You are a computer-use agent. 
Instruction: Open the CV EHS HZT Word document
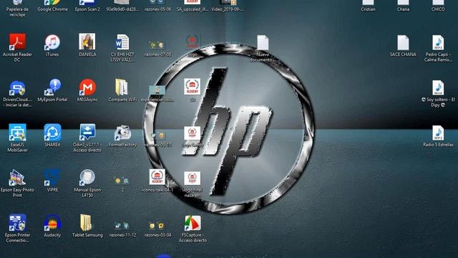[x=122, y=42]
